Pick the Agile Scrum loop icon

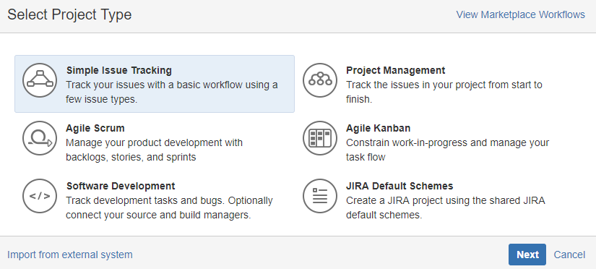(40, 138)
